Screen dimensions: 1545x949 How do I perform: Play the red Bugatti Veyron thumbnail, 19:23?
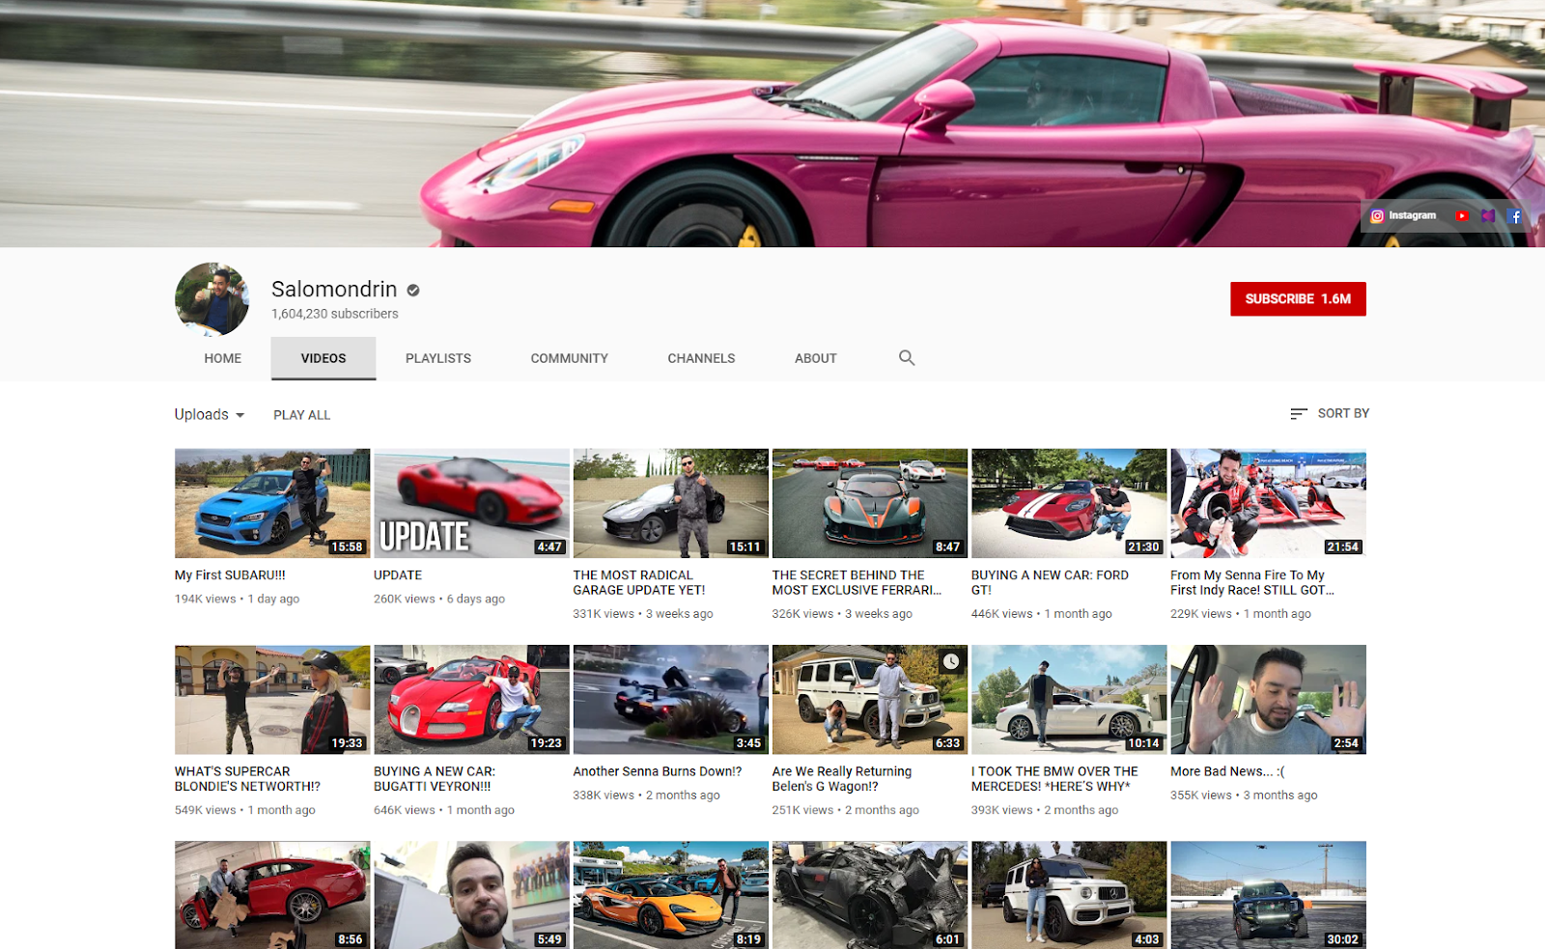click(471, 700)
